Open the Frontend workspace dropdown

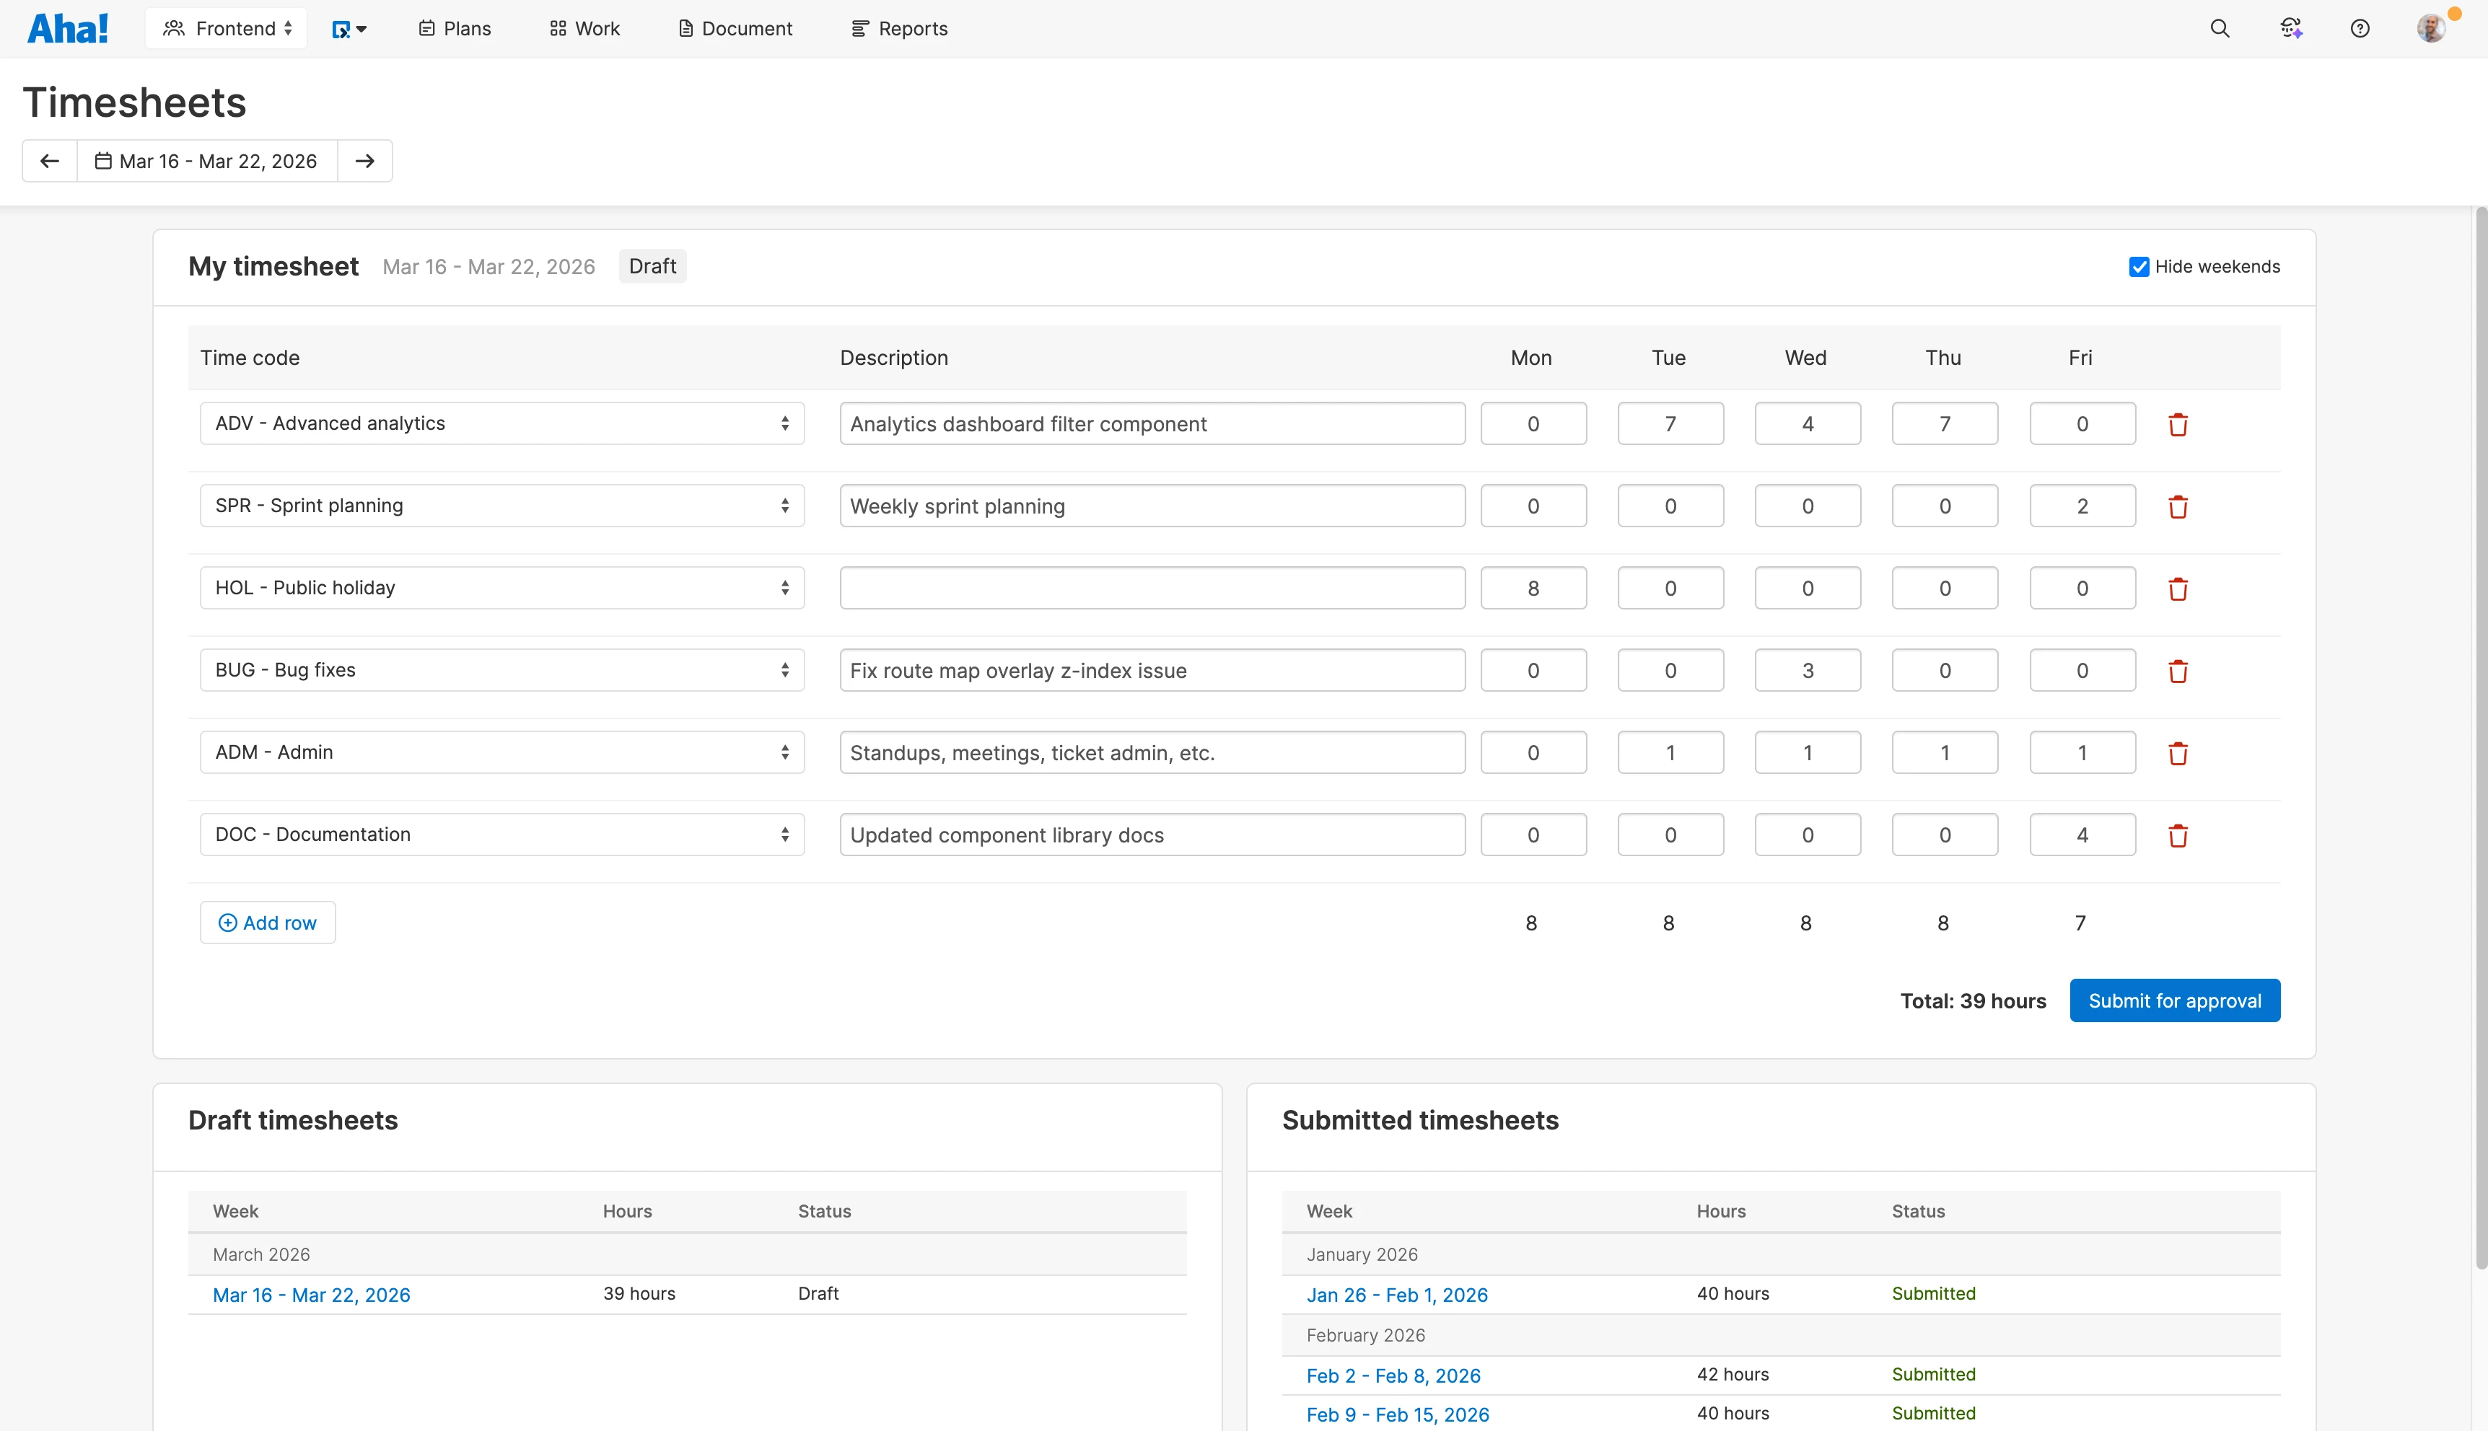226,27
